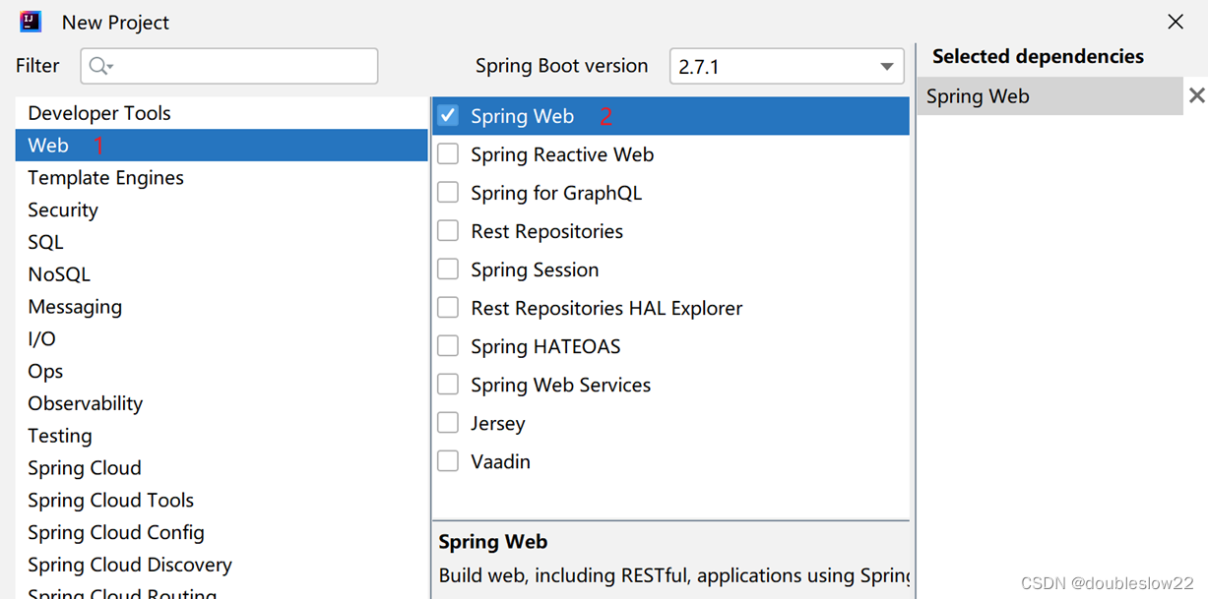
Task: Enable the Vaadin dependency
Action: (x=448, y=460)
